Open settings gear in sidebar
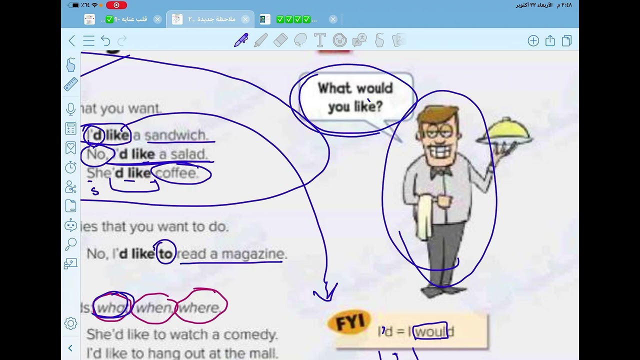Screen dimensions: 640x360 pyautogui.click(x=70, y=323)
